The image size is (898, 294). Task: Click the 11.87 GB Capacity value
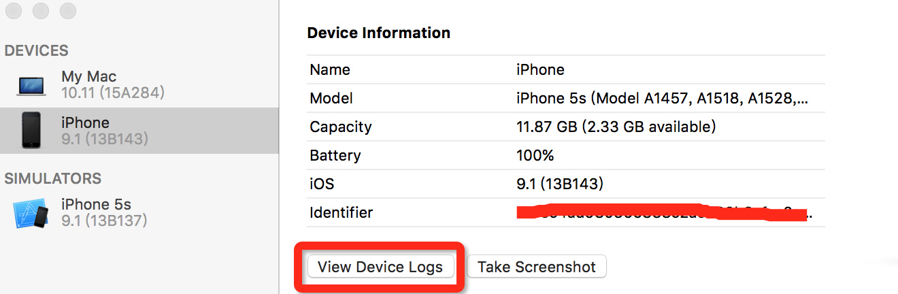tap(616, 127)
